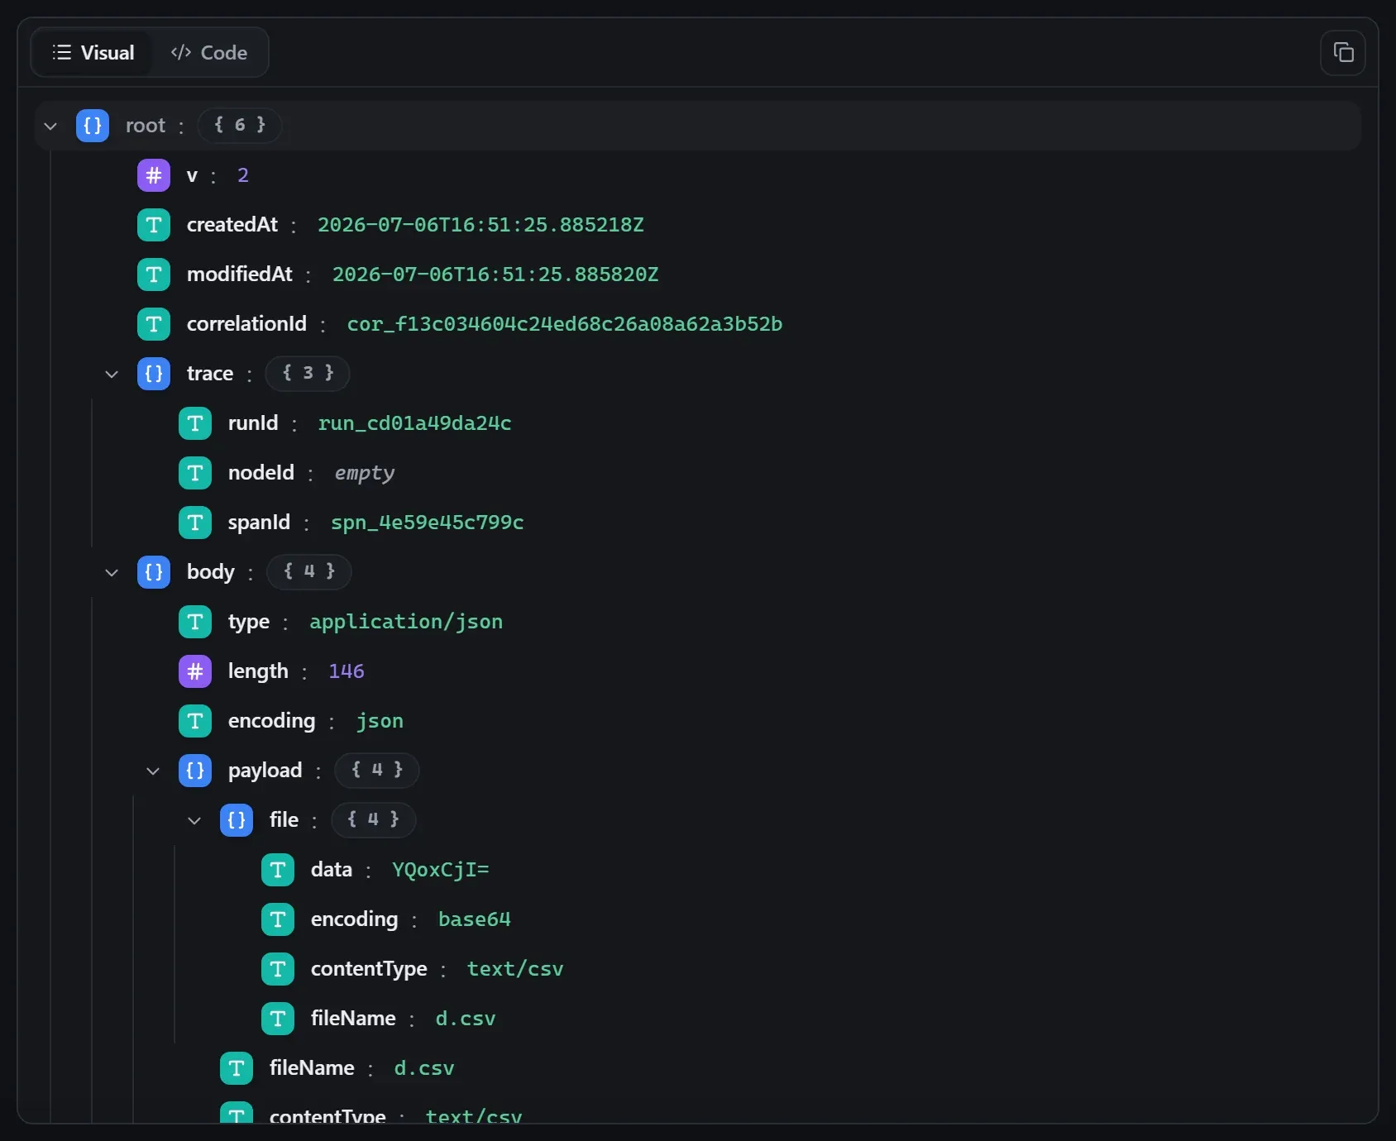The image size is (1396, 1141).
Task: Select createdAt value ending 885218Z
Action: (x=480, y=225)
